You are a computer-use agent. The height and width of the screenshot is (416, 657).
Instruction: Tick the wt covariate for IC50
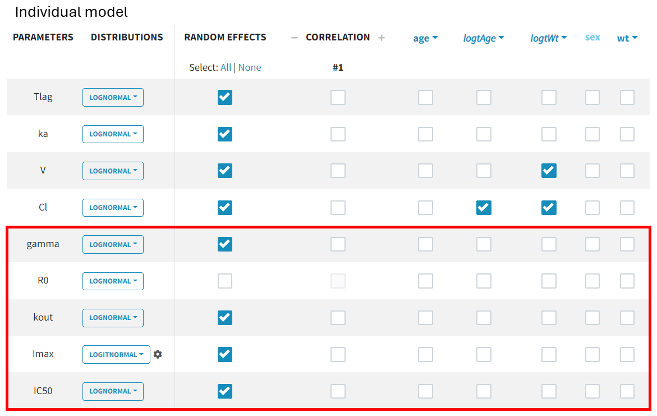(627, 391)
